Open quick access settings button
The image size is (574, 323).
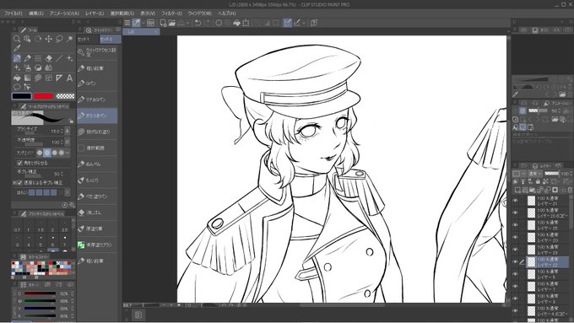(x=97, y=52)
